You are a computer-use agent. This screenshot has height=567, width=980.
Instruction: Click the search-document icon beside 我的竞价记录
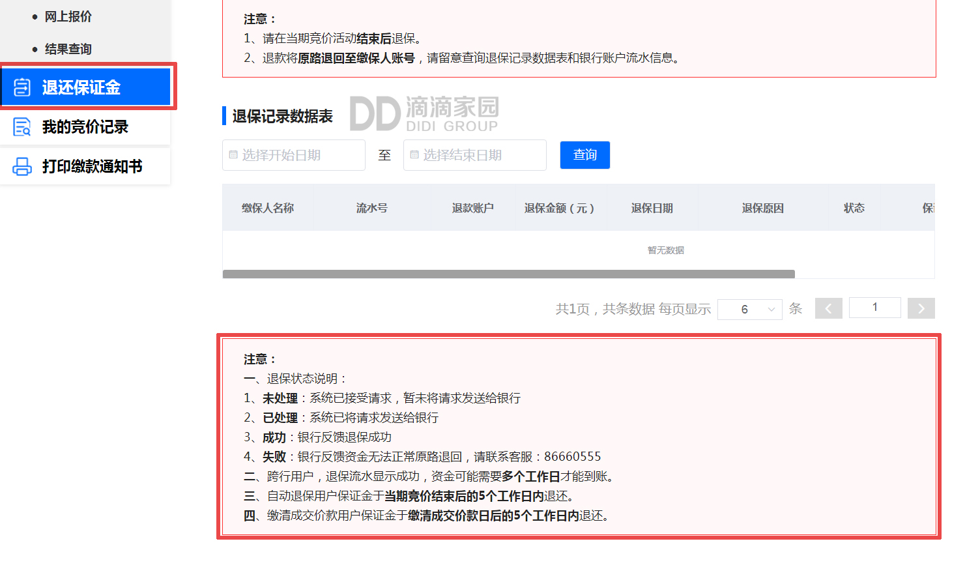(22, 127)
